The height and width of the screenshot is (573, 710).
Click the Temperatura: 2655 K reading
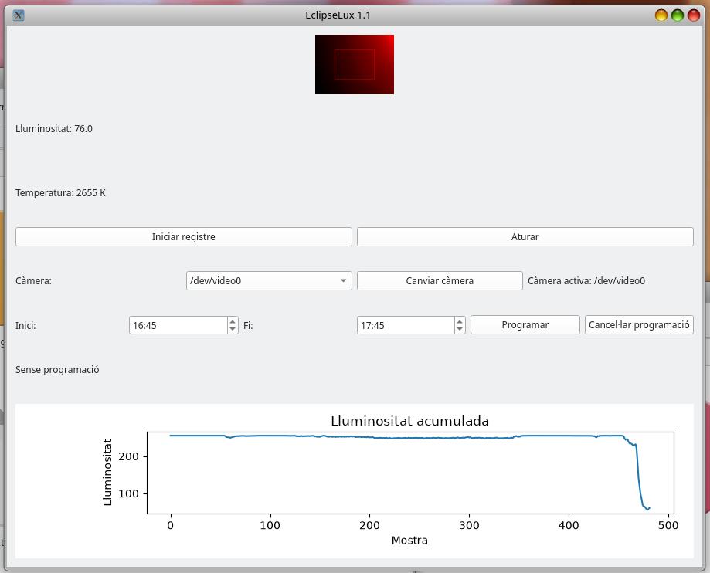coord(61,193)
